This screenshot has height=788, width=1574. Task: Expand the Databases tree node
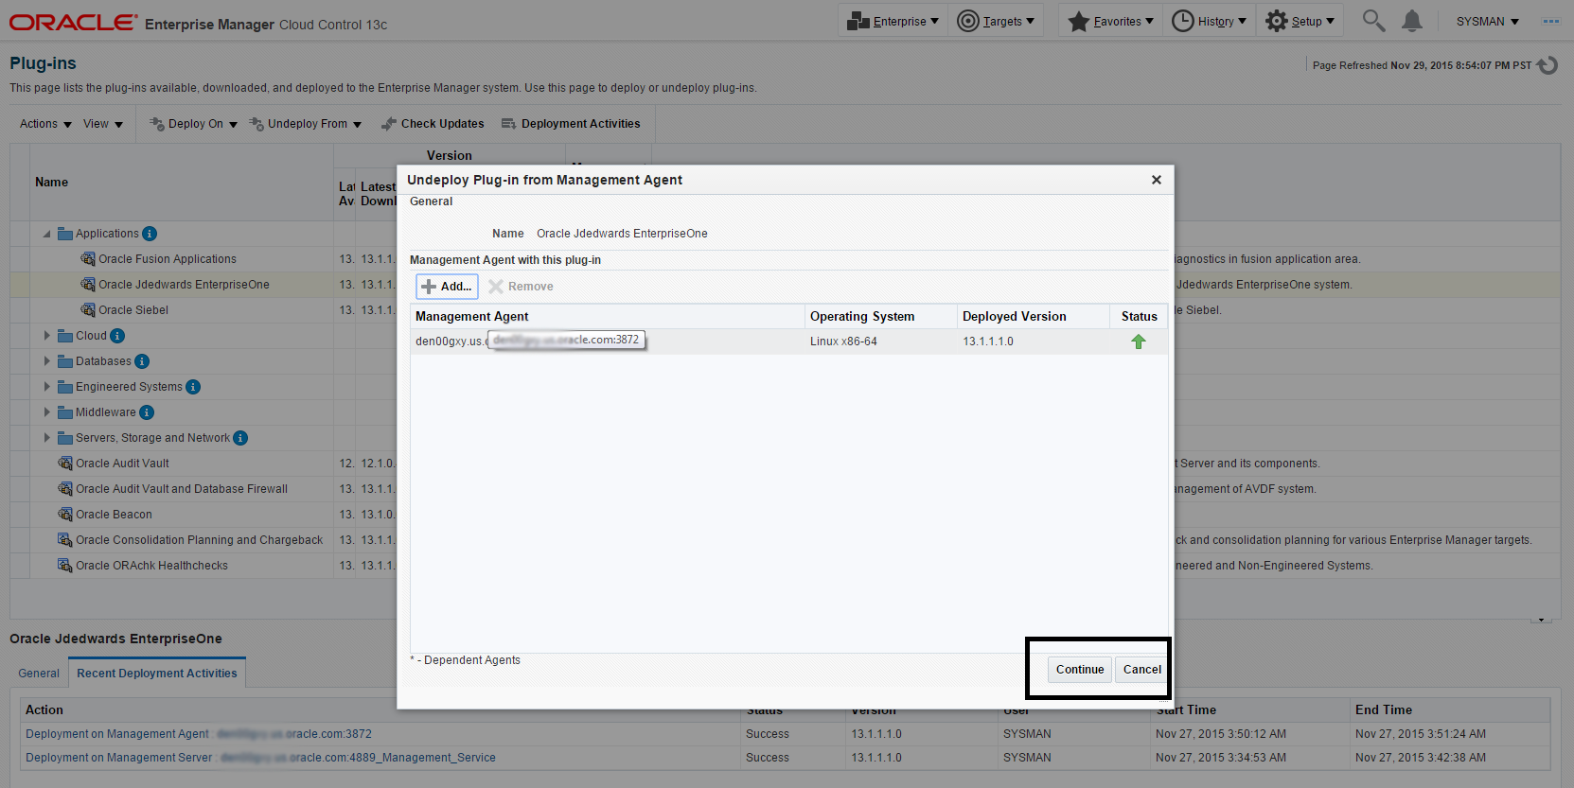(46, 361)
